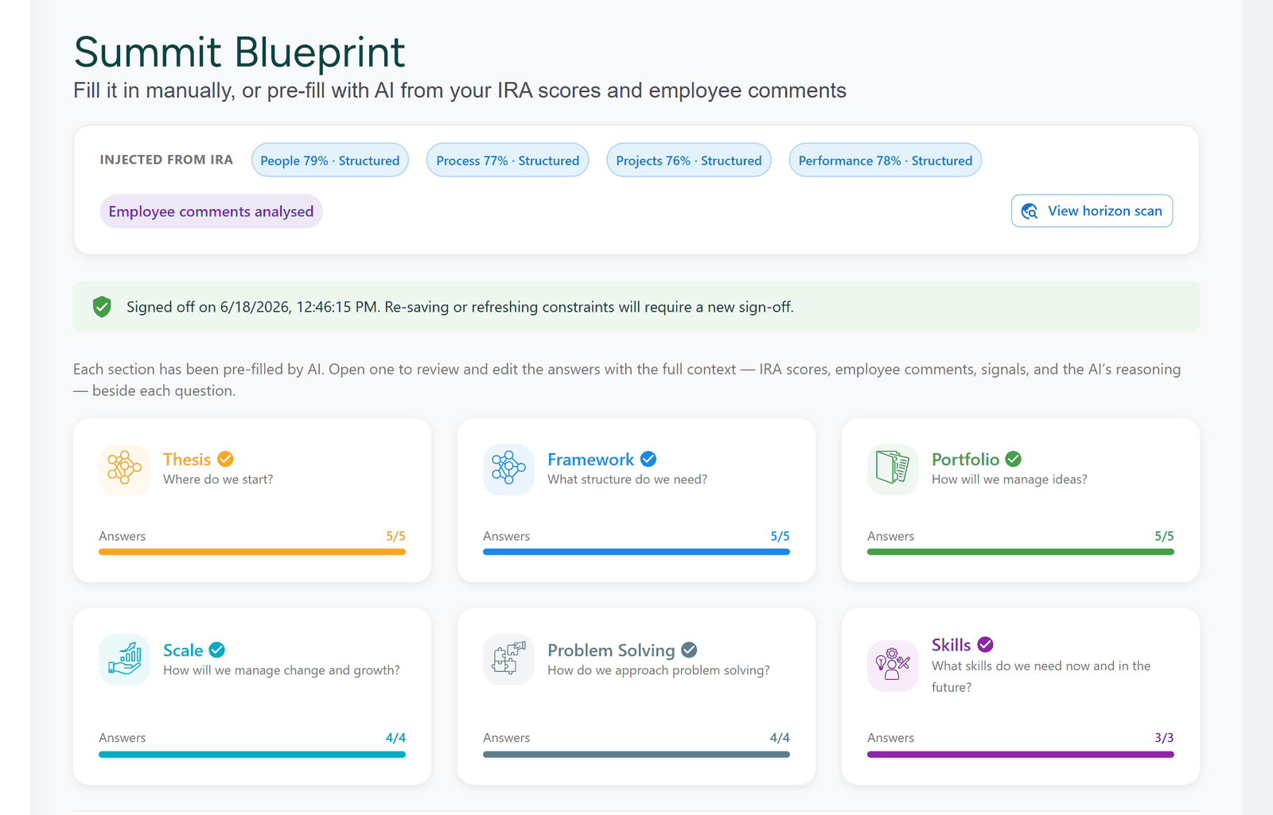This screenshot has width=1273, height=815.
Task: Open the Problem Solving card title
Action: click(x=611, y=650)
